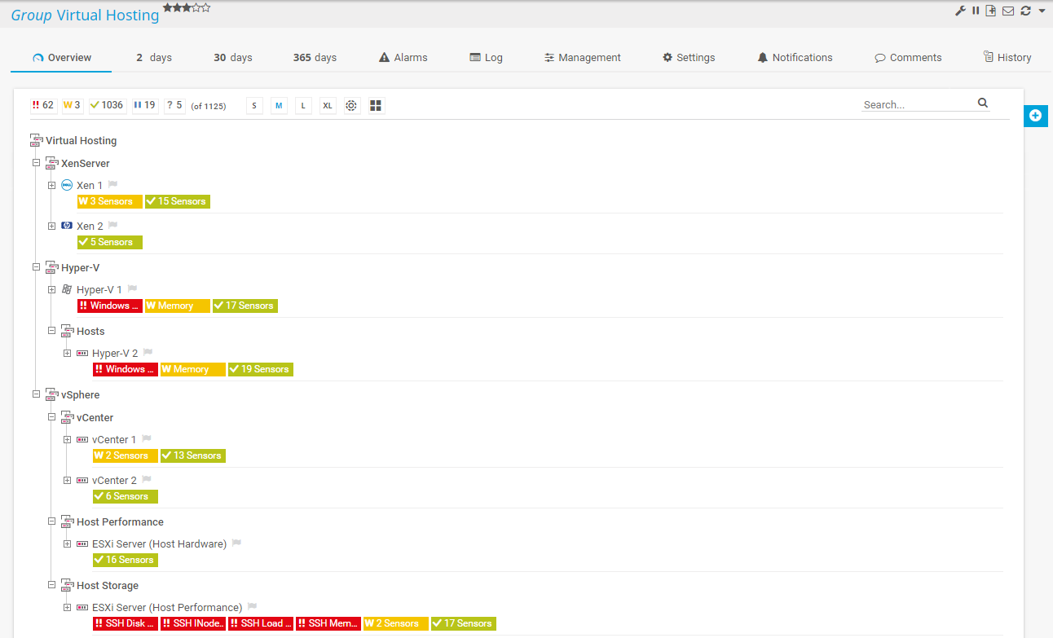Viewport: 1053px width, 638px height.
Task: Switch to sunburst view icon
Action: (x=351, y=106)
